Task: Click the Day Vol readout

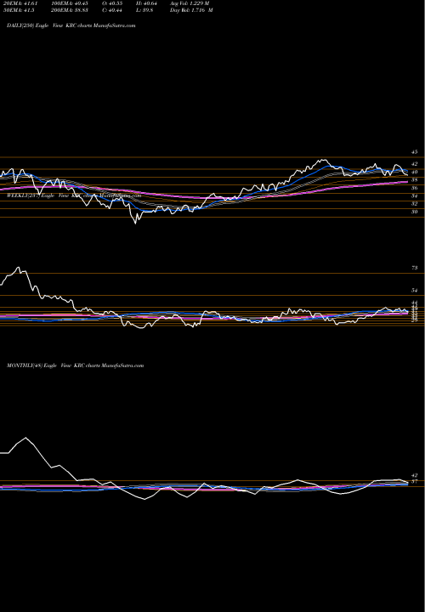Action: coord(191,10)
